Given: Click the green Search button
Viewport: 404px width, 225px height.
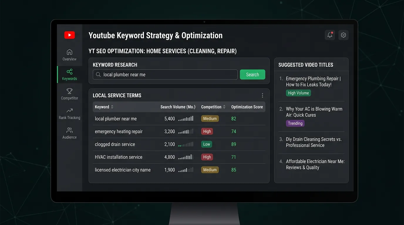Looking at the screenshot, I should (253, 75).
